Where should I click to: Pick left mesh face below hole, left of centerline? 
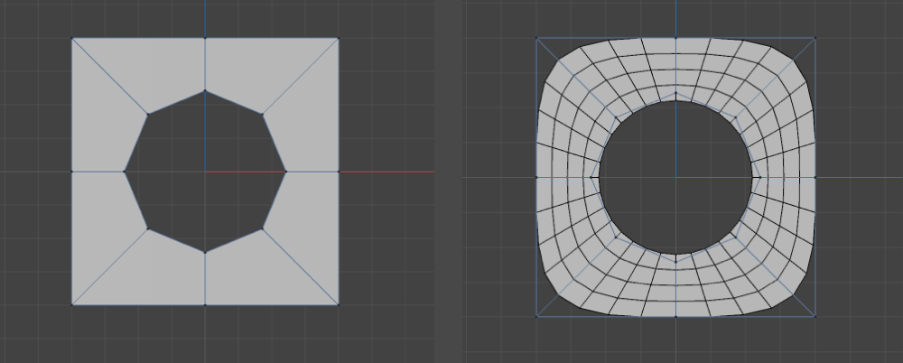[158, 274]
